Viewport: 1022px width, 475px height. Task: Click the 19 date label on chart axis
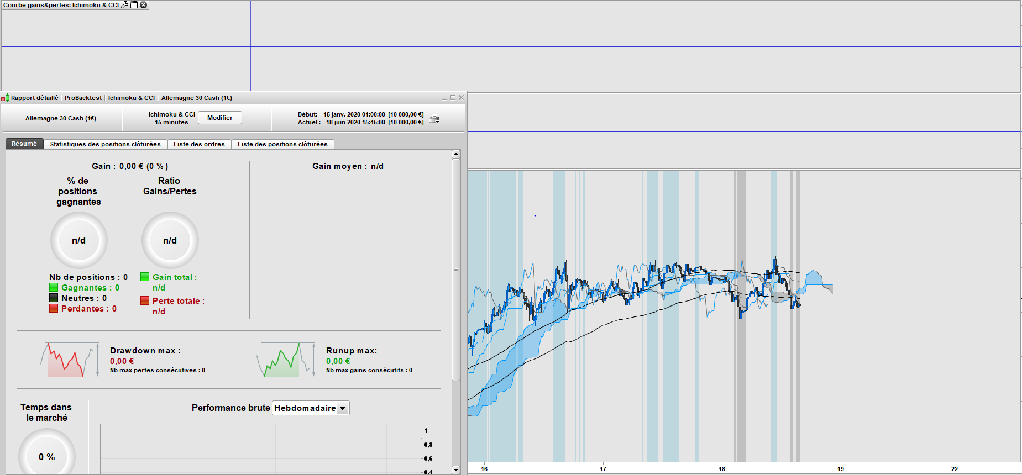[x=841, y=469]
